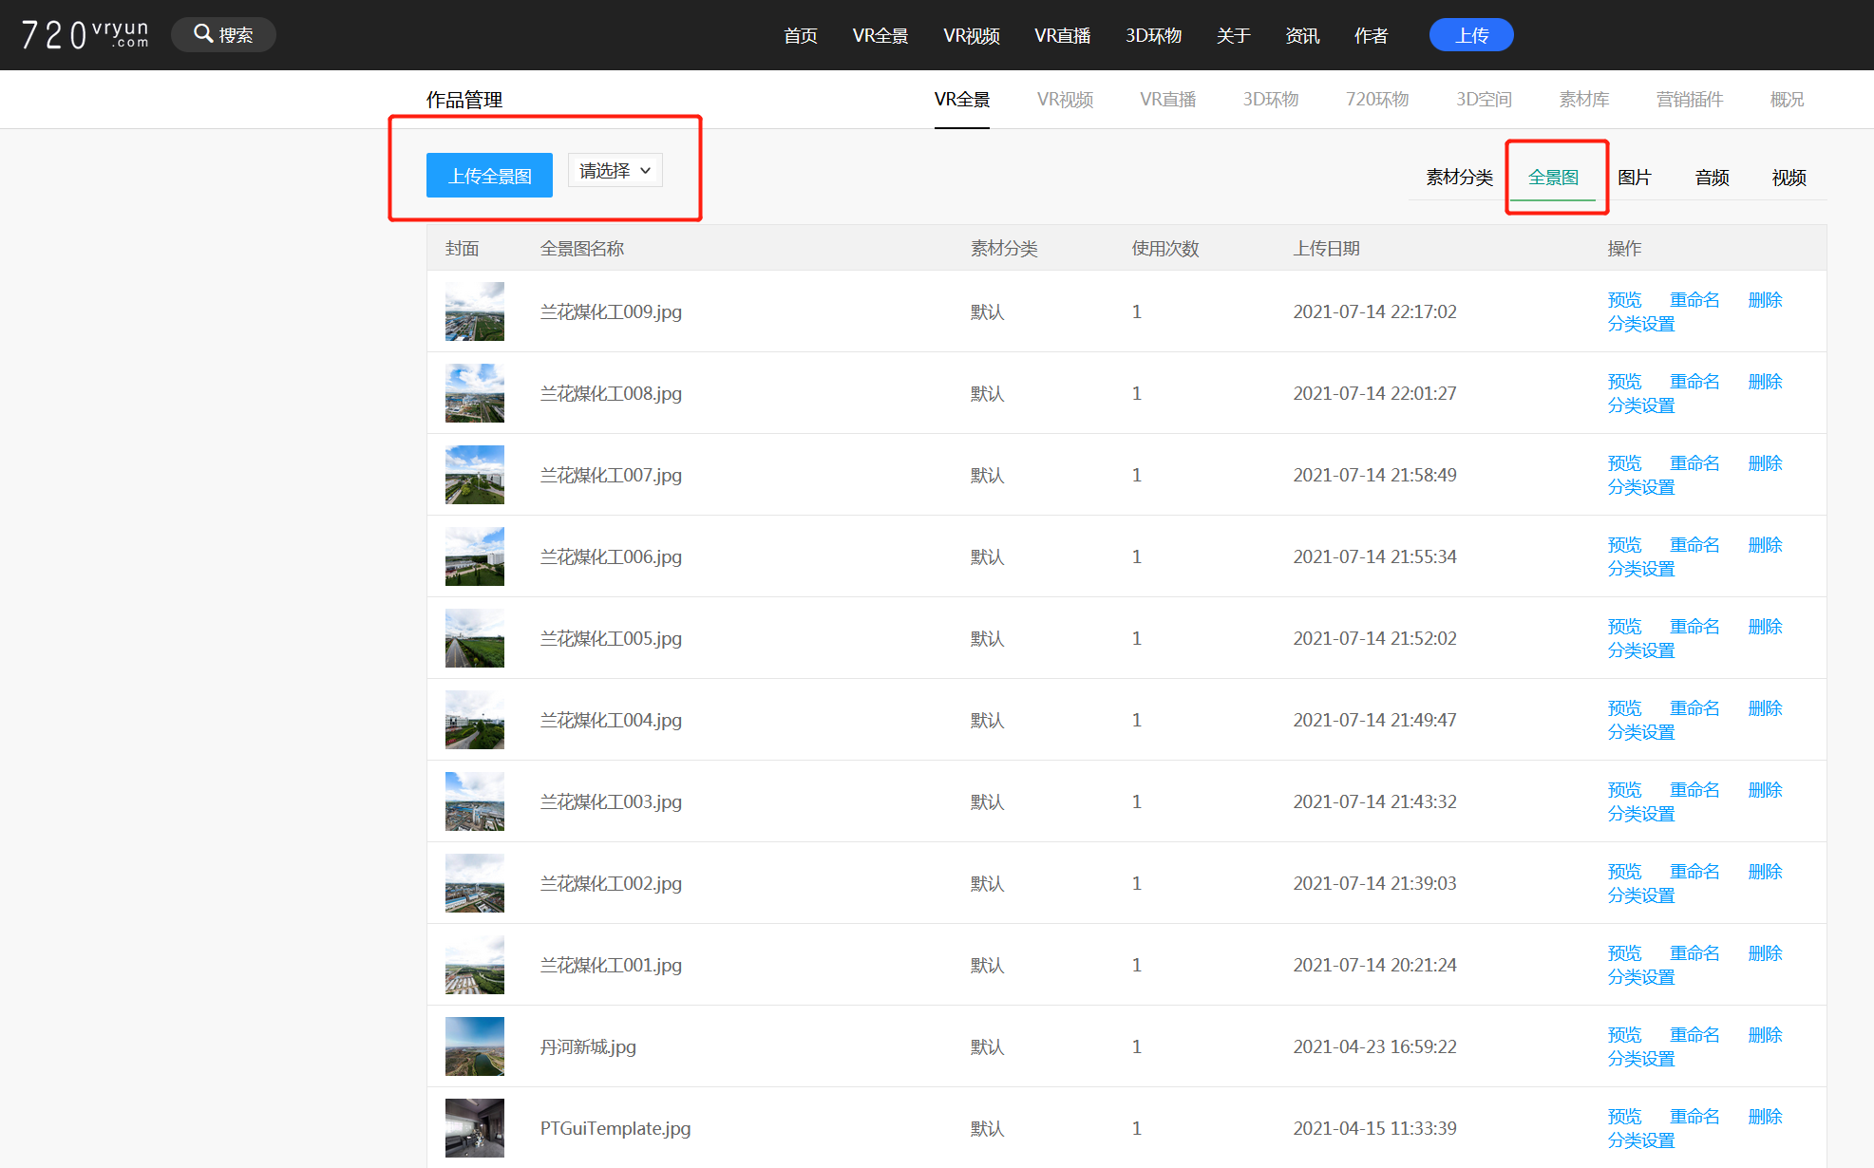The width and height of the screenshot is (1874, 1168).
Task: Click date 2021-04-23 16:59:22
Action: pos(1374,1046)
